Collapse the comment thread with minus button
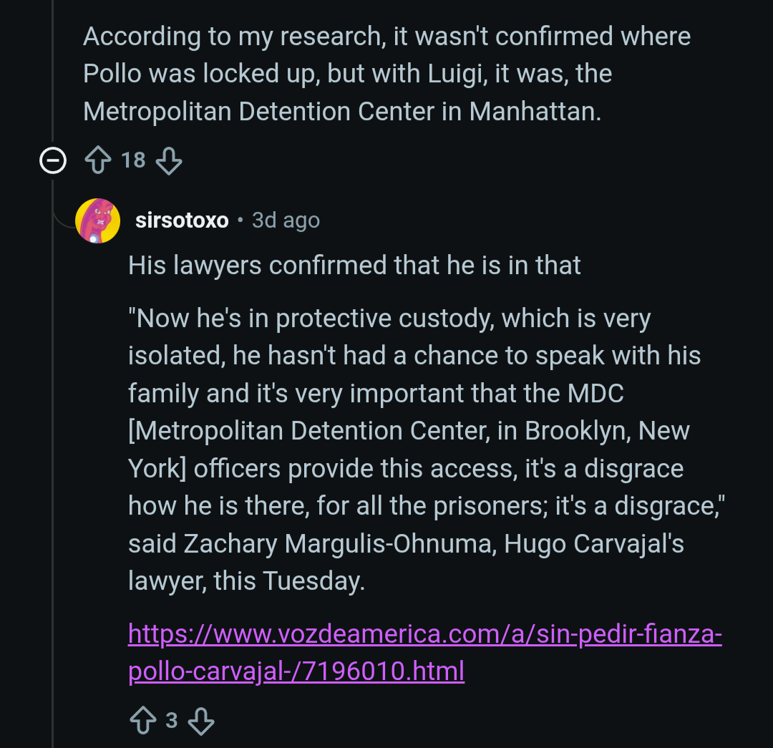Viewport: 773px width, 748px height. coord(53,161)
